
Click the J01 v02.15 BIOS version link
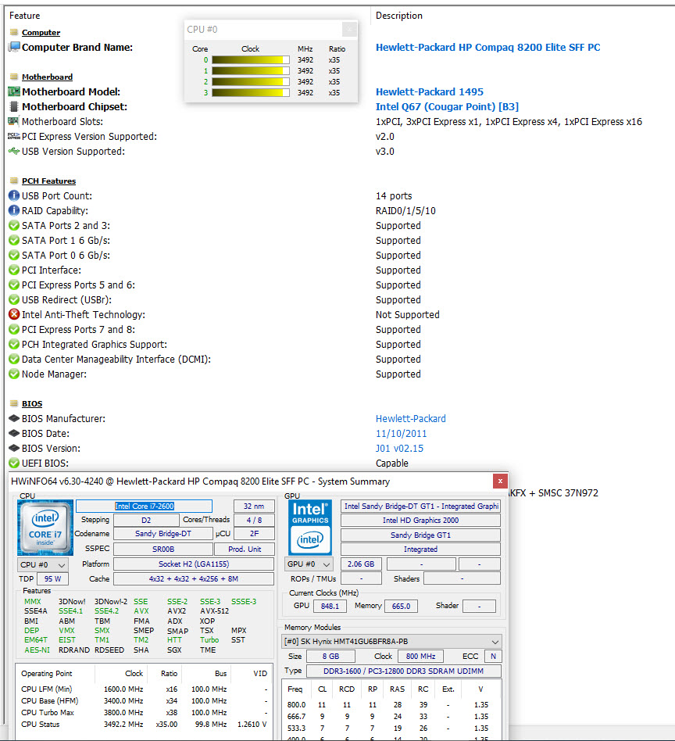(x=400, y=448)
